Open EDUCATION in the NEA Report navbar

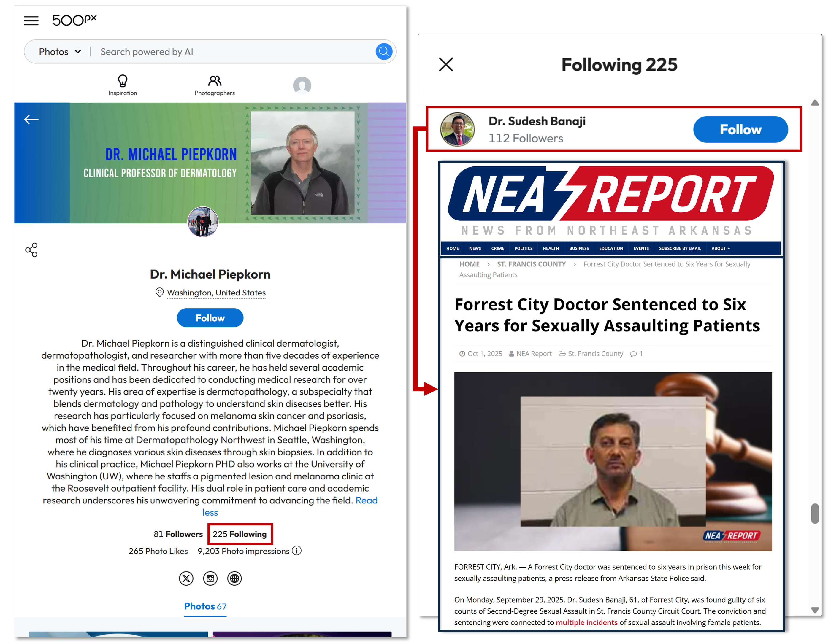[x=611, y=248]
